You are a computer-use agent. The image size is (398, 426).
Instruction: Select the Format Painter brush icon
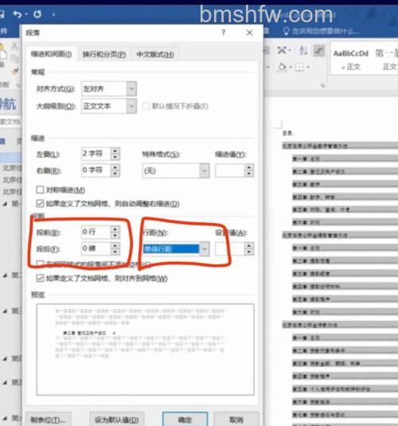[15, 71]
